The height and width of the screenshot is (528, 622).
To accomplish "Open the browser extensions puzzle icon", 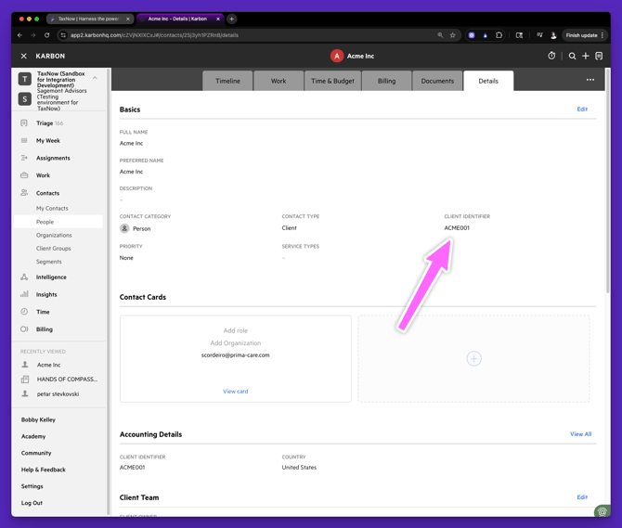I will coord(499,35).
